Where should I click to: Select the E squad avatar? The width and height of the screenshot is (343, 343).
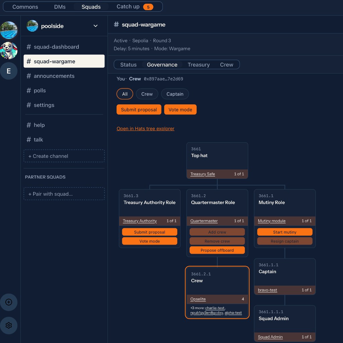pos(9,71)
